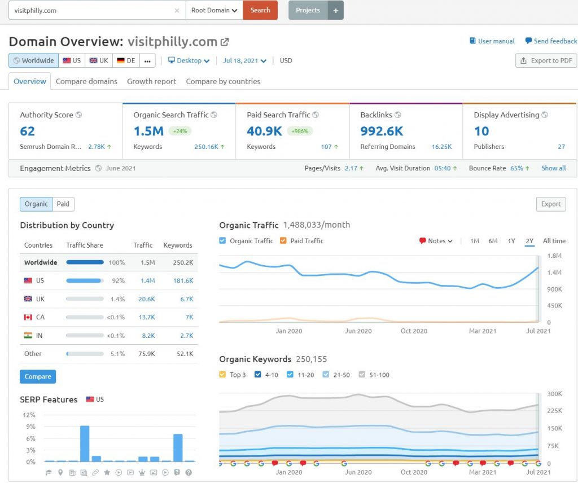Open the Jul 18, 2021 date dropdown

[x=244, y=61]
